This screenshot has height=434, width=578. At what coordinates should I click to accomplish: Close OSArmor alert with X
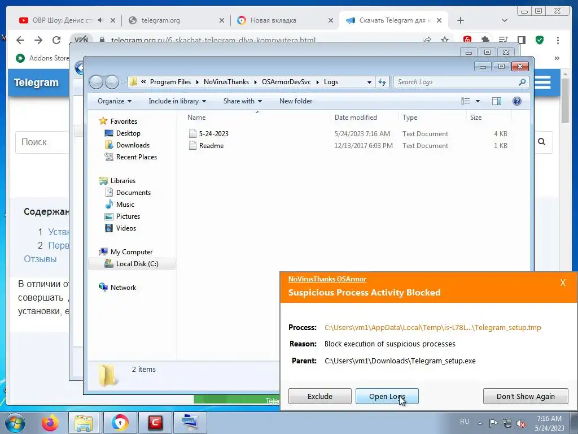(563, 283)
